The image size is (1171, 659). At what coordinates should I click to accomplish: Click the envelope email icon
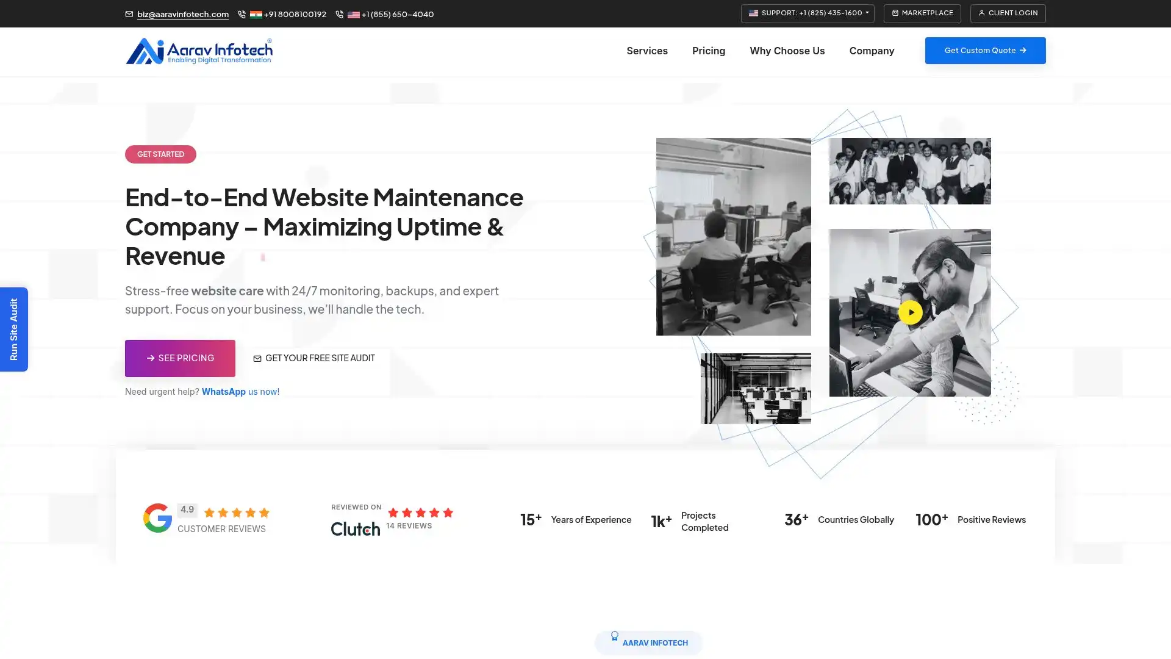coord(129,14)
